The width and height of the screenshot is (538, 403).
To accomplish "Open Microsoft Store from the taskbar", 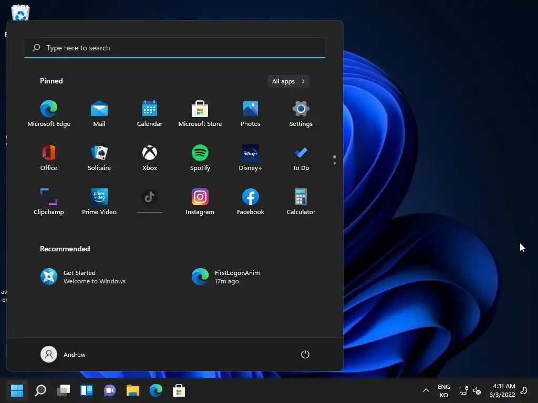I will pyautogui.click(x=179, y=390).
